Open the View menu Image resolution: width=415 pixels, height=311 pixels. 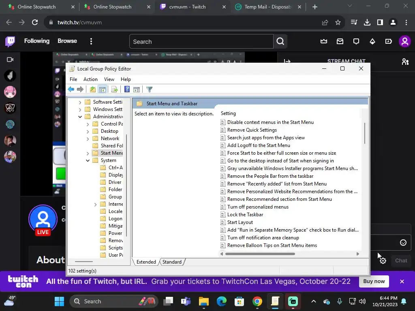click(109, 79)
